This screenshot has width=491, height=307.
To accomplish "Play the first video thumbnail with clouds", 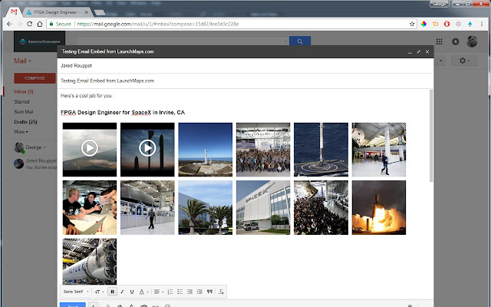I will pos(90,150).
